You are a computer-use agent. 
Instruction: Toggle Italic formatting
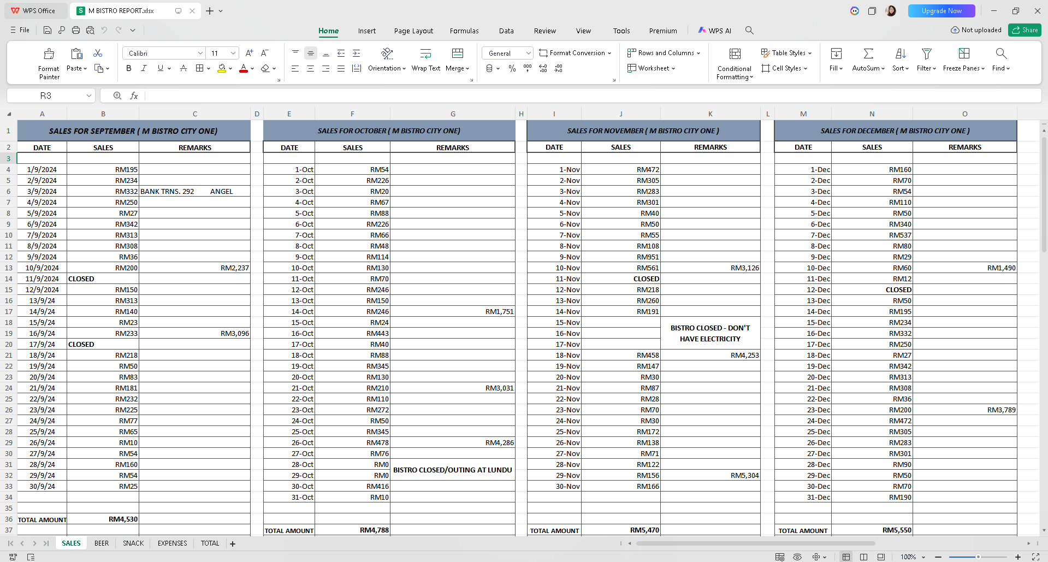144,68
